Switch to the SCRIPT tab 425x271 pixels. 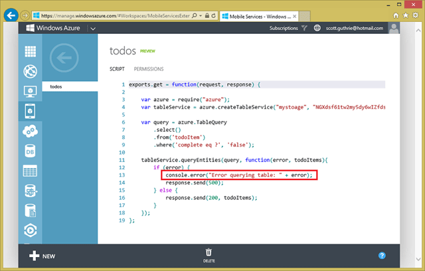click(x=117, y=69)
